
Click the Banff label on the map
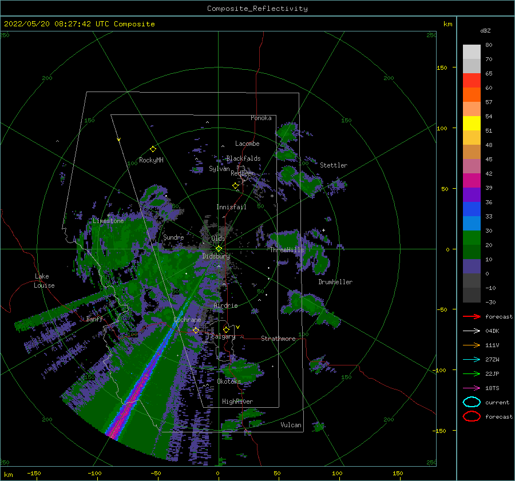click(x=94, y=319)
